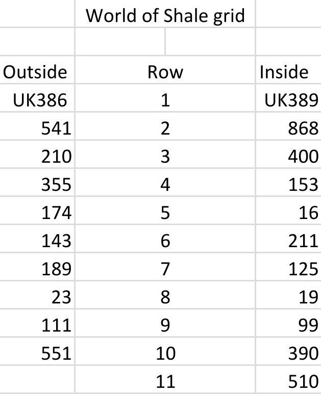Click the Outside cell showing 23
Screen dimensions: 321x394
pos(37,295)
